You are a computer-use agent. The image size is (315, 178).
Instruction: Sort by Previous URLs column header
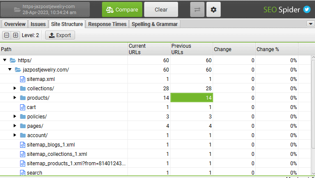[191, 49]
